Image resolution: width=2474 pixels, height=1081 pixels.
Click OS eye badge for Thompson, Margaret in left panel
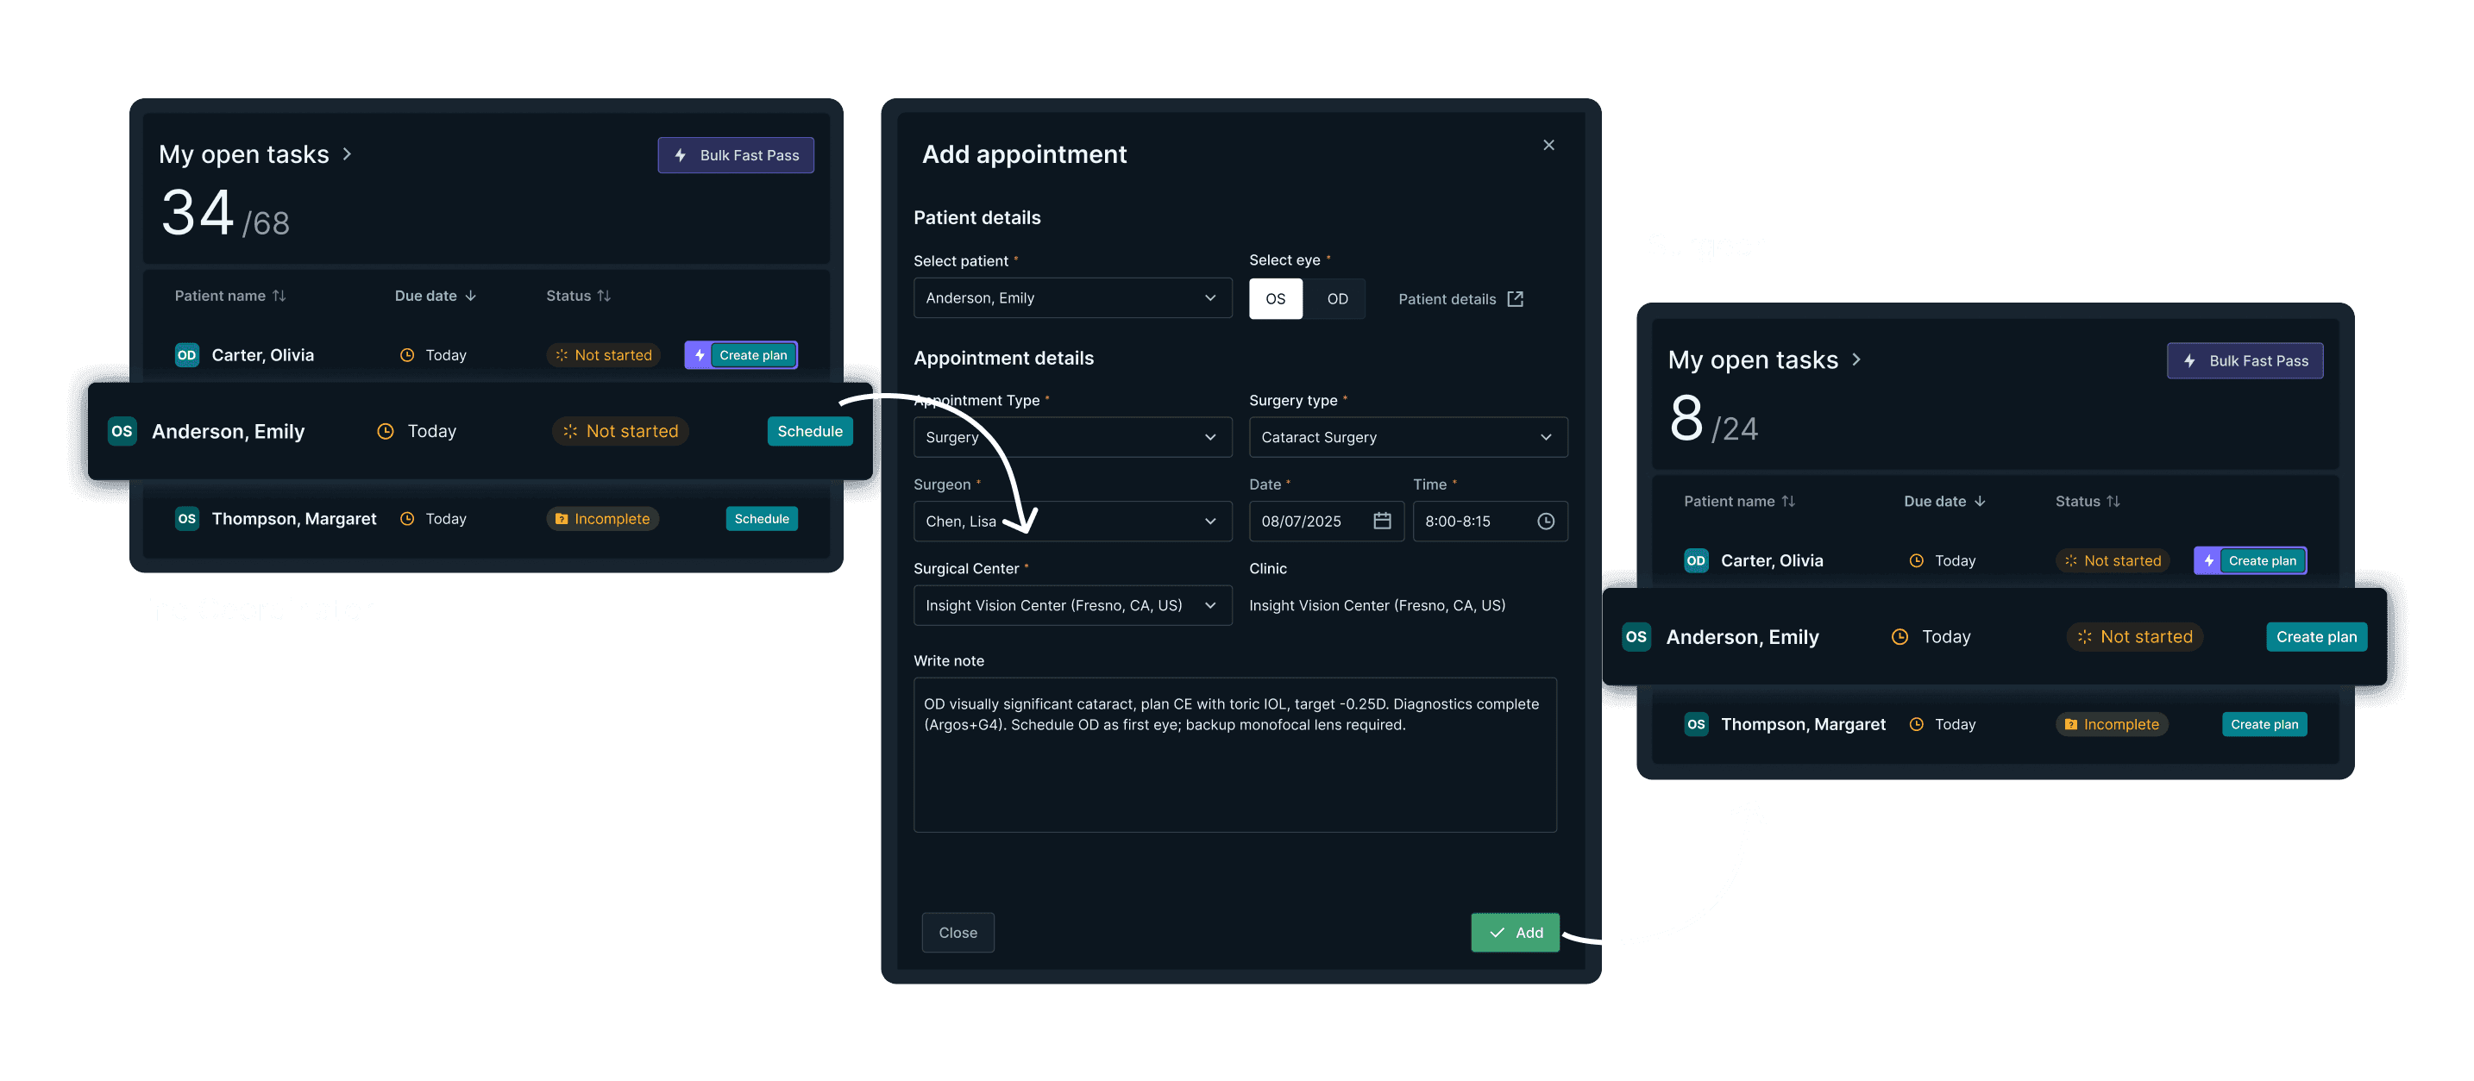tap(186, 518)
